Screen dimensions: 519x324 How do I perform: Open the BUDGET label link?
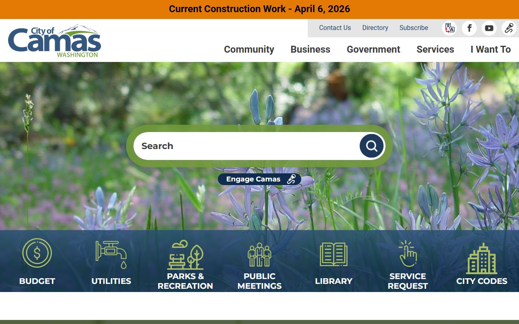coord(37,281)
